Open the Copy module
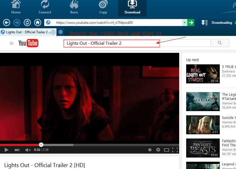236x169 pixels. point(103,7)
